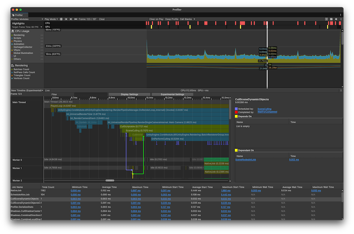The width and height of the screenshot is (354, 234).
Task: Step to the previous frame
Action: click(66, 19)
